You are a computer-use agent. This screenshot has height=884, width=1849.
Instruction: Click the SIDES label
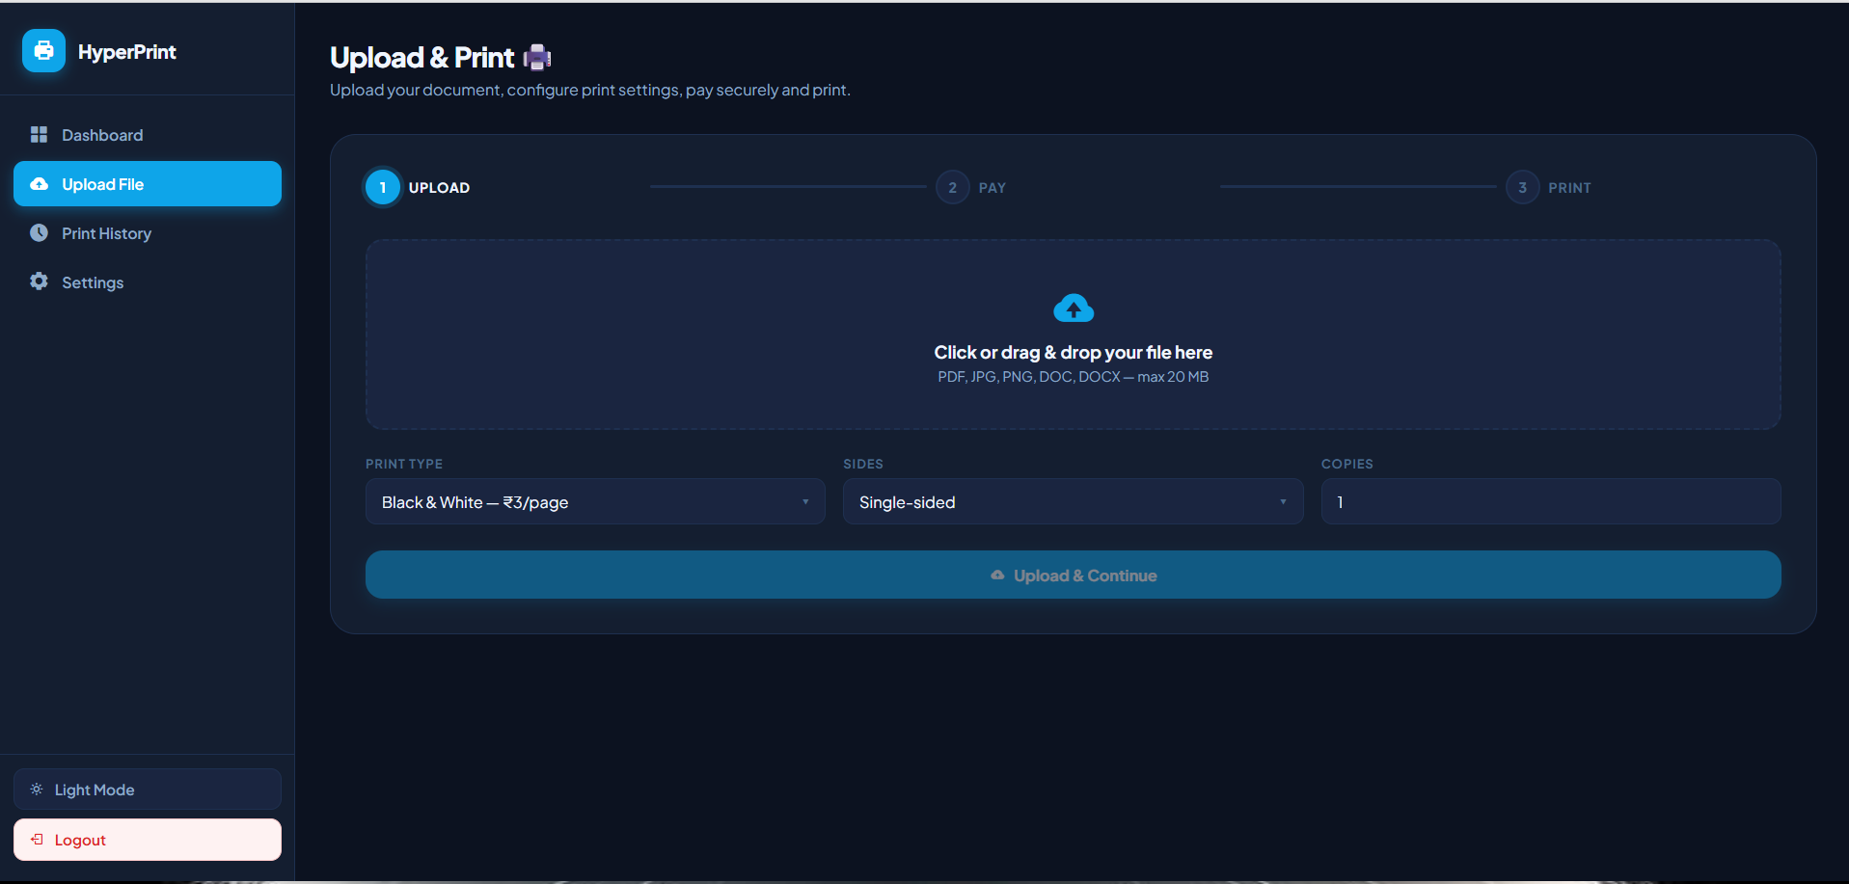click(863, 464)
